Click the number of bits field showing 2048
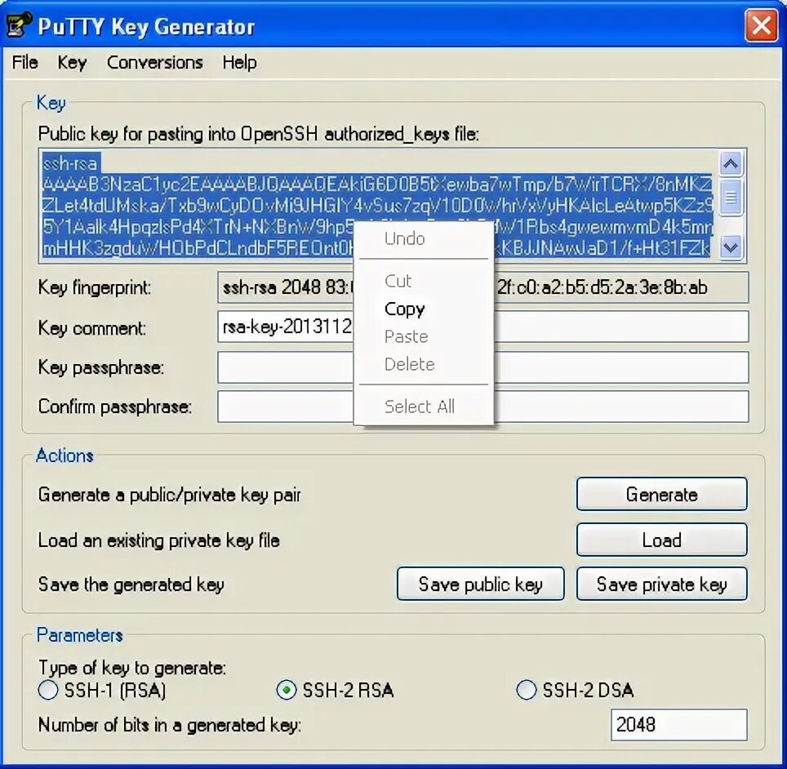Image resolution: width=787 pixels, height=769 pixels. [x=678, y=724]
